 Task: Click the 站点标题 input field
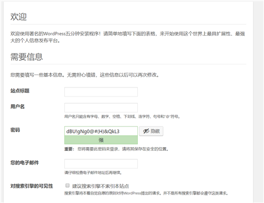101,92
